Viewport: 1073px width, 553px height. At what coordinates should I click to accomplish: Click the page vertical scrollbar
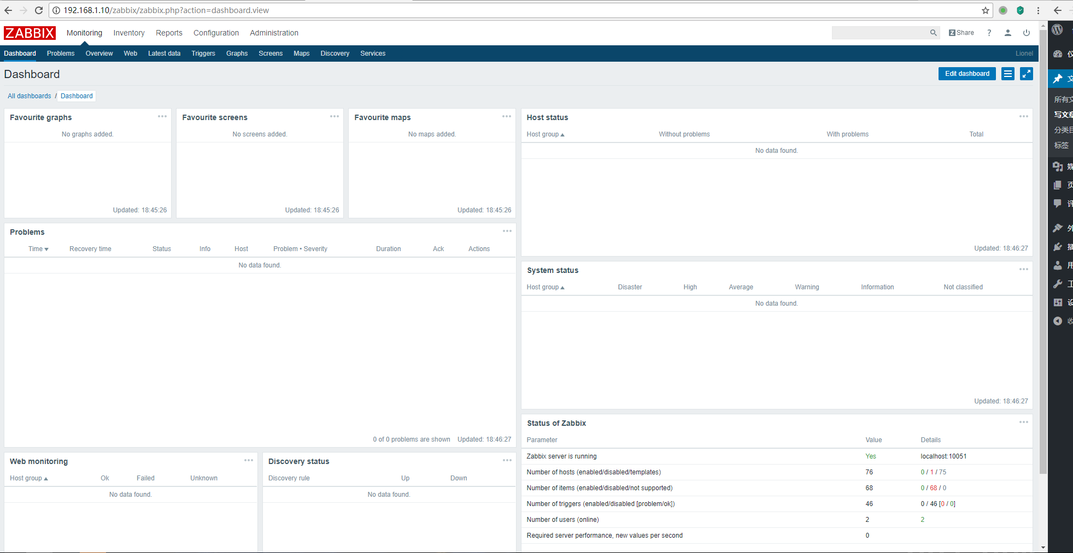coord(1043,251)
